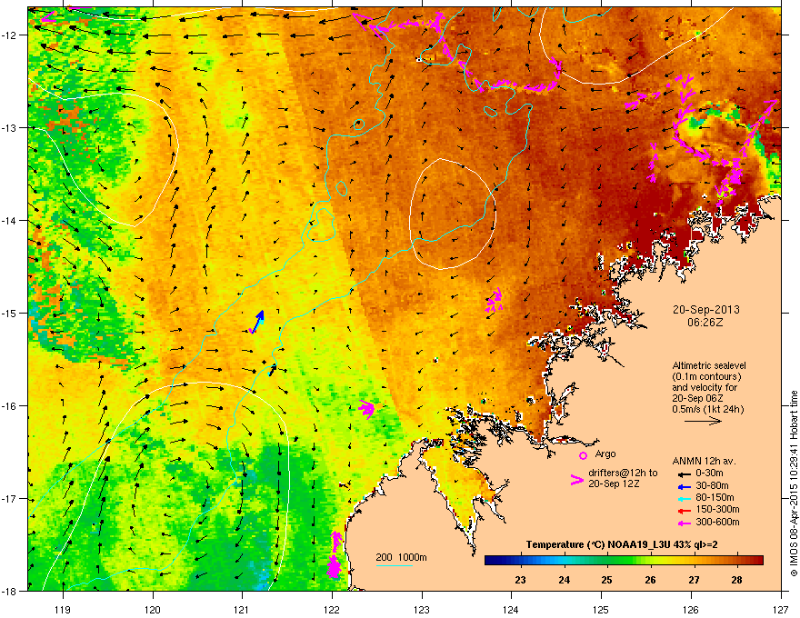Click the 80-150m depth label
The height and width of the screenshot is (618, 800).
coord(715,498)
